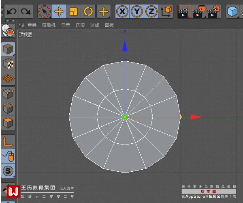Select the Scale tool

pyautogui.click(x=73, y=11)
